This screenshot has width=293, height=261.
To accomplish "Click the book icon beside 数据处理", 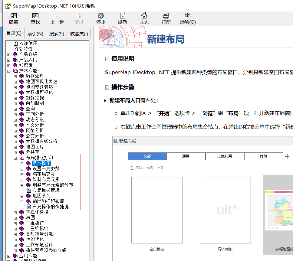I will (x=22, y=76).
